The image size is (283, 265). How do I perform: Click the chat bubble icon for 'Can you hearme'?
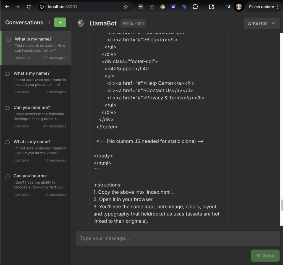[7, 176]
